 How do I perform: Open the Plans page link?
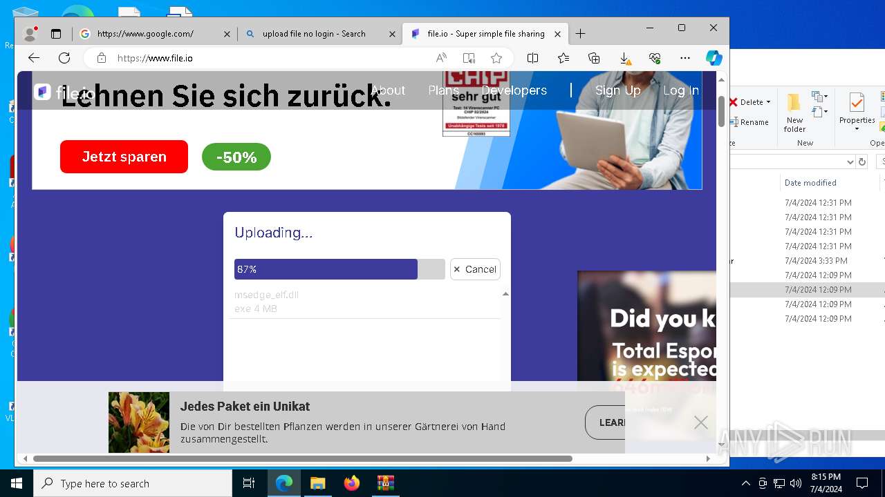(443, 90)
